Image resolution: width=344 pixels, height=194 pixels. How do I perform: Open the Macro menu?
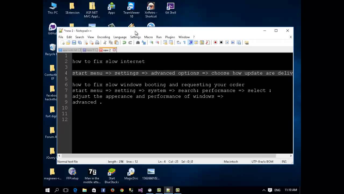[148, 37]
